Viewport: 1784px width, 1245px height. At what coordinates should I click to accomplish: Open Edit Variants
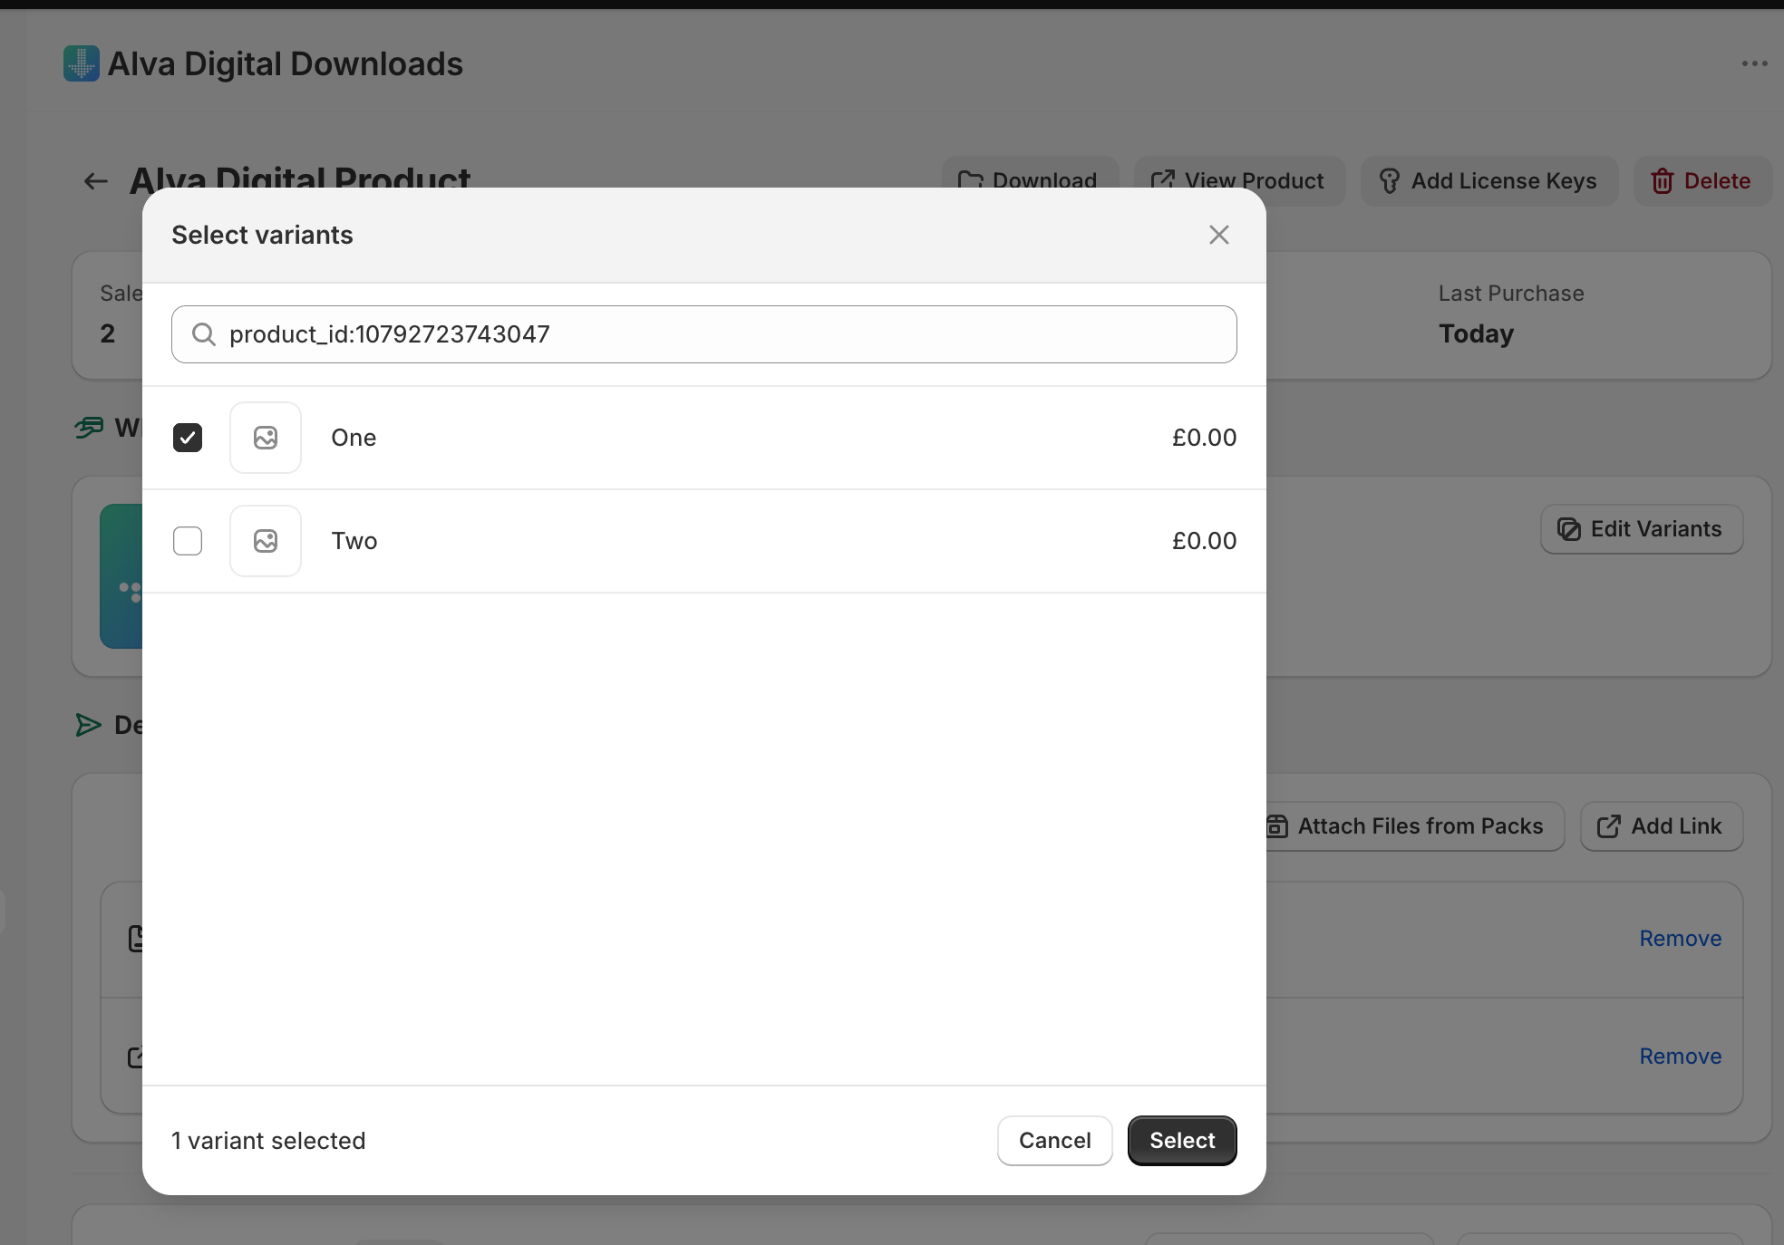pos(1642,529)
